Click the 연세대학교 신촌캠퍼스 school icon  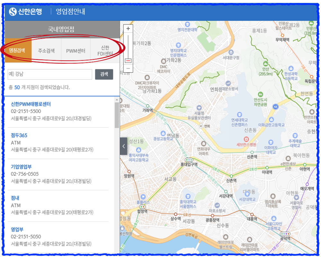coord(239,115)
